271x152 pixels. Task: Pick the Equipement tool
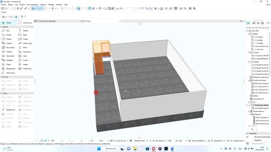[8, 68]
